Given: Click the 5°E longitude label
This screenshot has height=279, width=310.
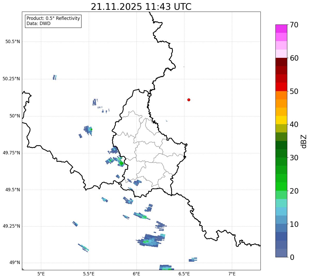Looking at the screenshot, I should point(41,274).
